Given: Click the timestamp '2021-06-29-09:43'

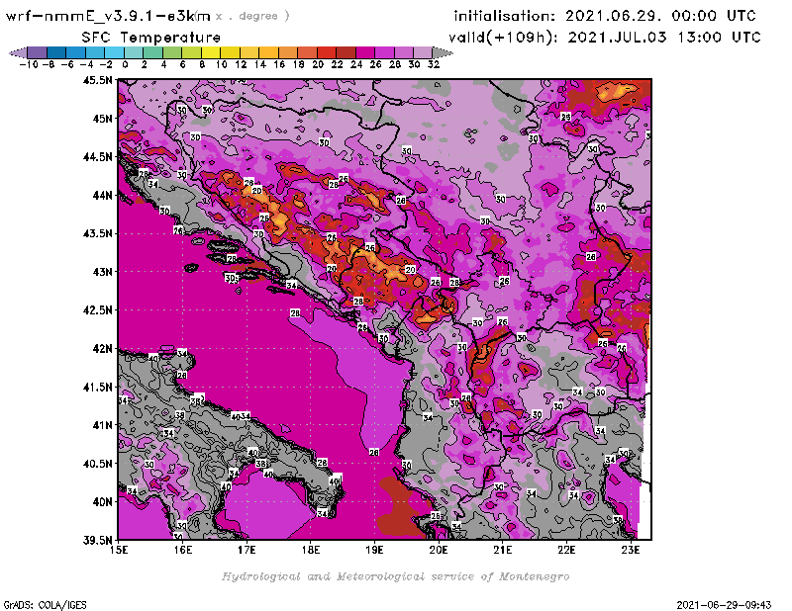Looking at the screenshot, I should point(724,604).
